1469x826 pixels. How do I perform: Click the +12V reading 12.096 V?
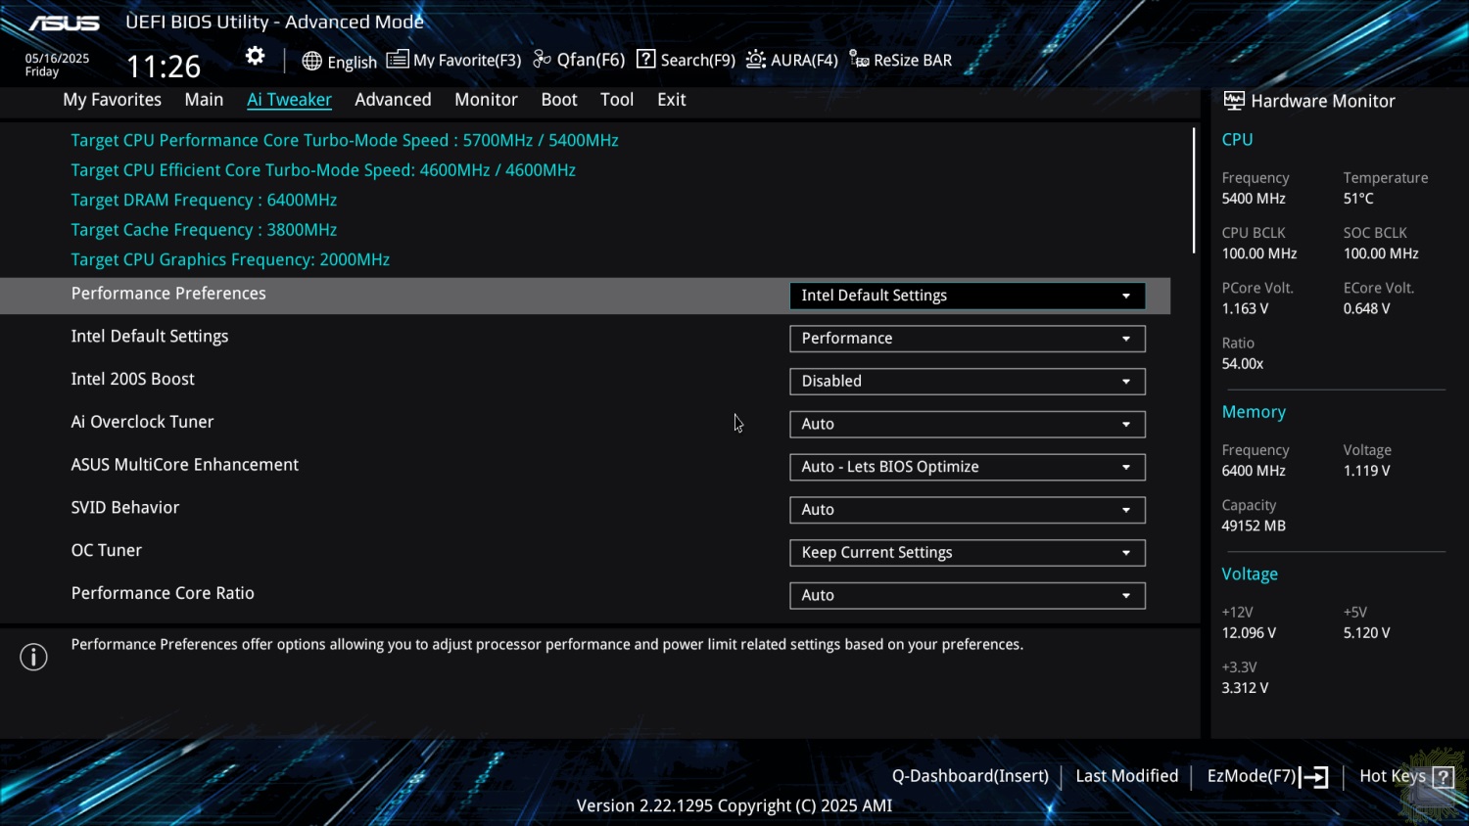(1249, 633)
